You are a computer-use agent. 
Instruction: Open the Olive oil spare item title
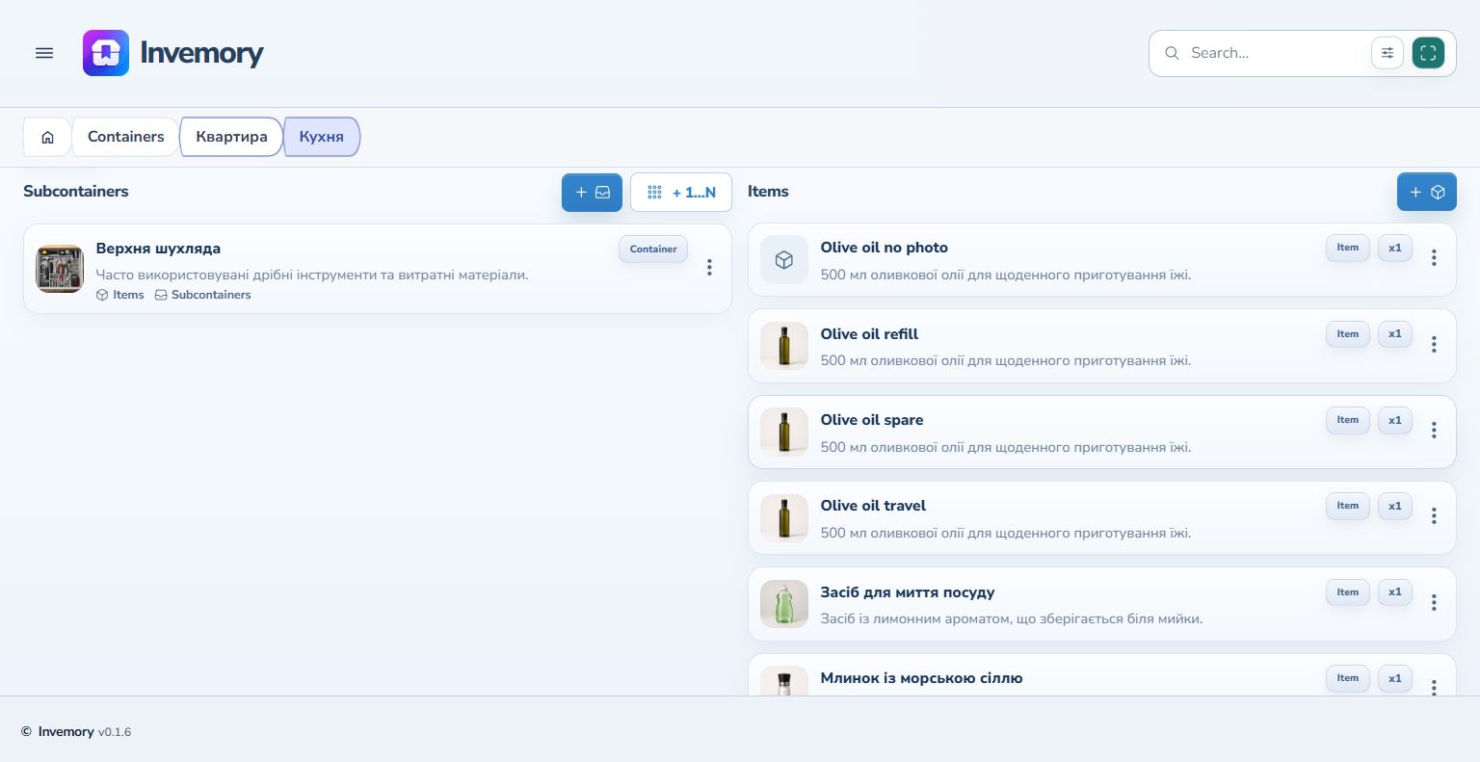(x=872, y=420)
